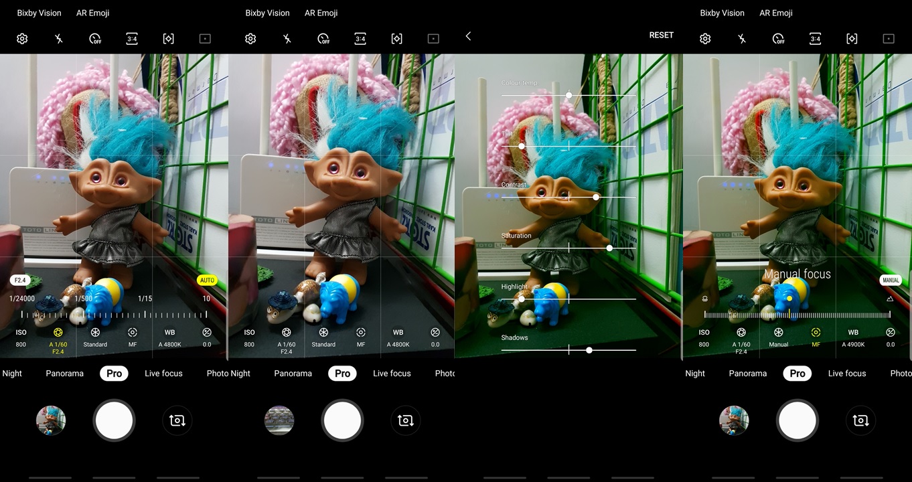The width and height of the screenshot is (912, 482).
Task: Click the Tint slider handle
Action: pos(522,146)
